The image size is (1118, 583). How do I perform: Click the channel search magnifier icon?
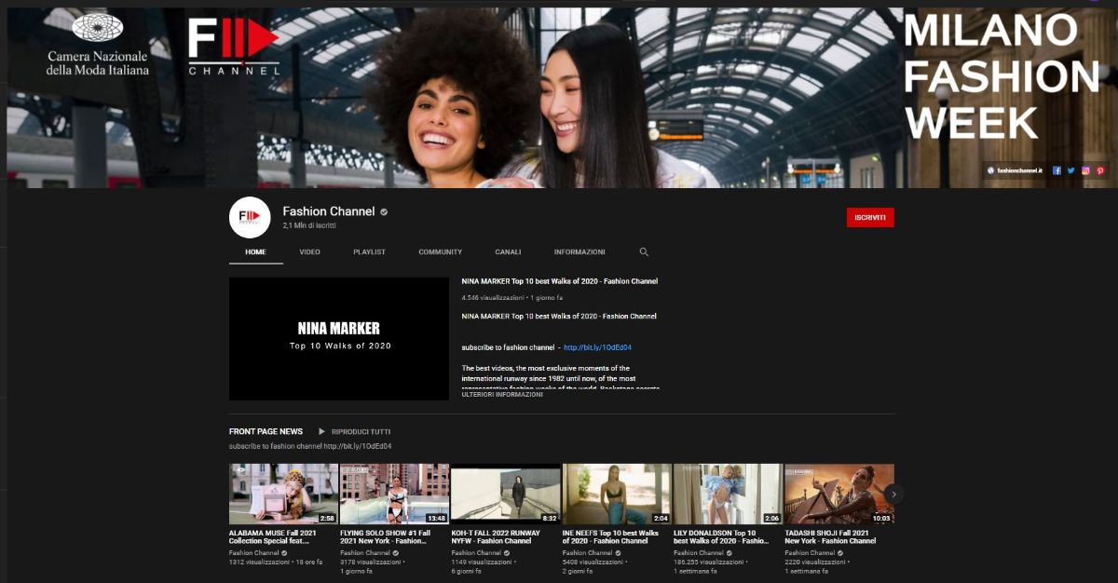(644, 252)
